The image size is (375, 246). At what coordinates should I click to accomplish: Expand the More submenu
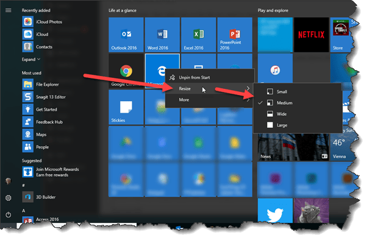(207, 100)
